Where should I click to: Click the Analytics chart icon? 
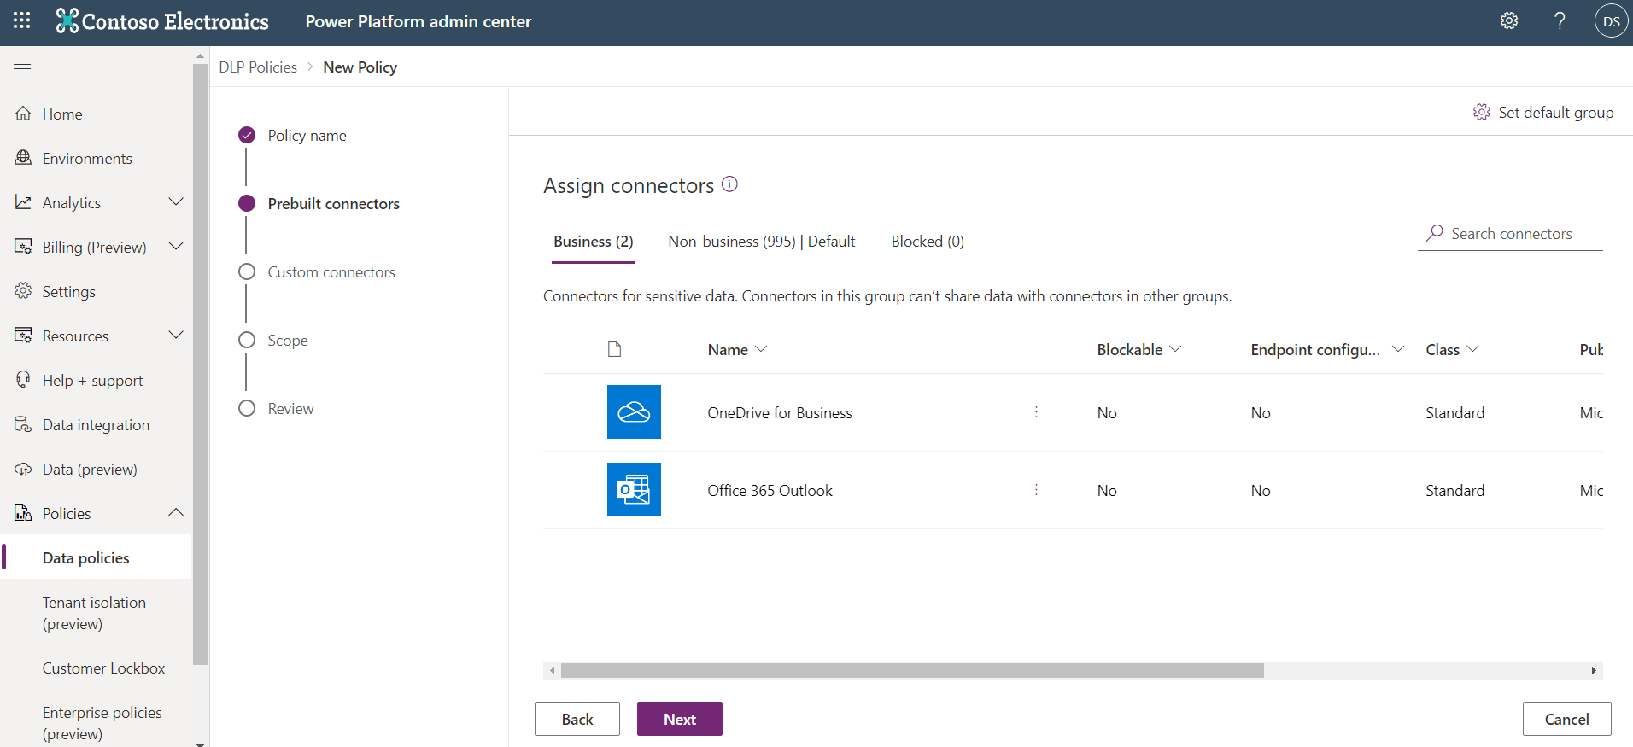click(23, 202)
